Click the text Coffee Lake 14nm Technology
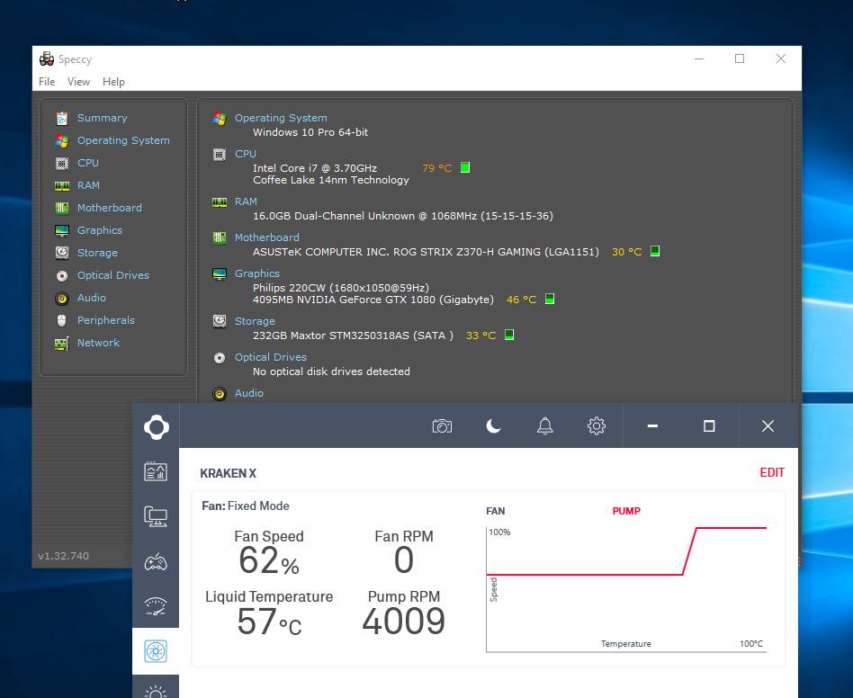 [331, 180]
